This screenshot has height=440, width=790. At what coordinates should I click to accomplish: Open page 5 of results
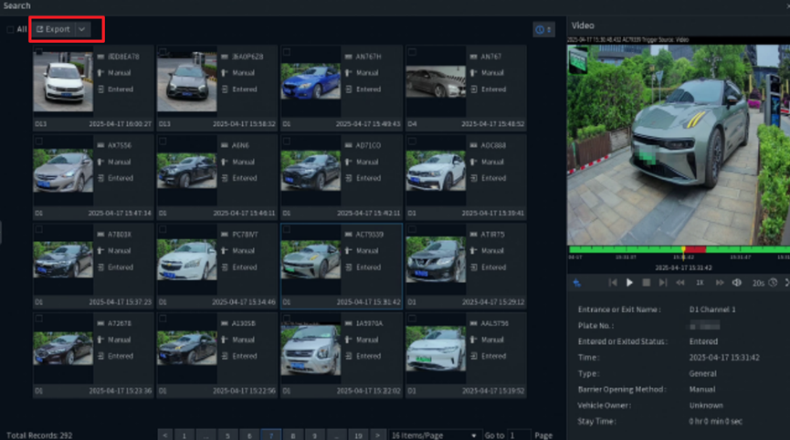click(x=227, y=435)
